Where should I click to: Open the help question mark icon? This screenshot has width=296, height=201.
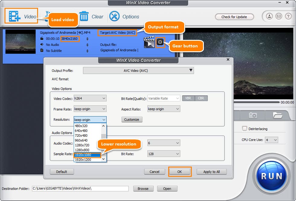pyautogui.click(x=288, y=16)
